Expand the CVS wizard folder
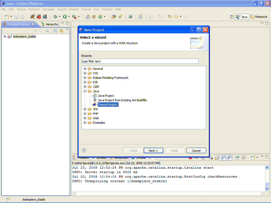Screen dimensions: 271x203 point(85,73)
